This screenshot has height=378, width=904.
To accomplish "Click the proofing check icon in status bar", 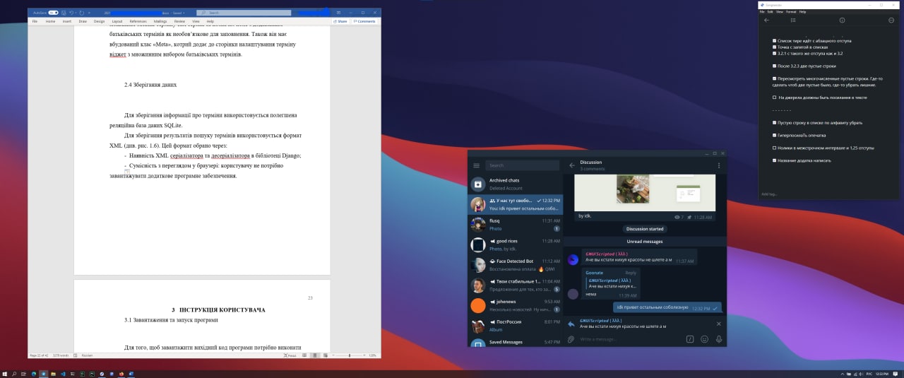I will click(76, 355).
